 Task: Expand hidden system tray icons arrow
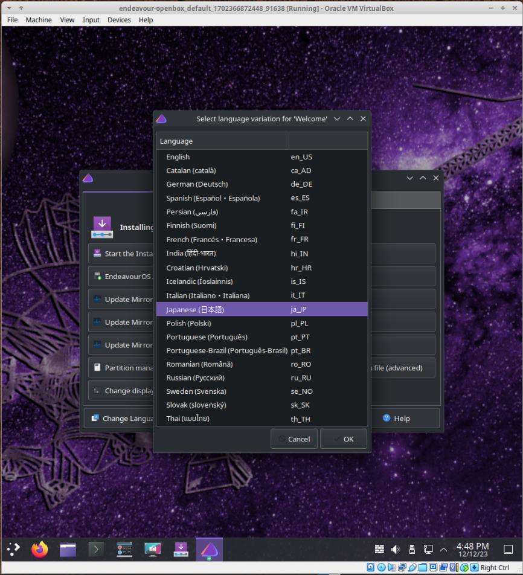pos(443,550)
